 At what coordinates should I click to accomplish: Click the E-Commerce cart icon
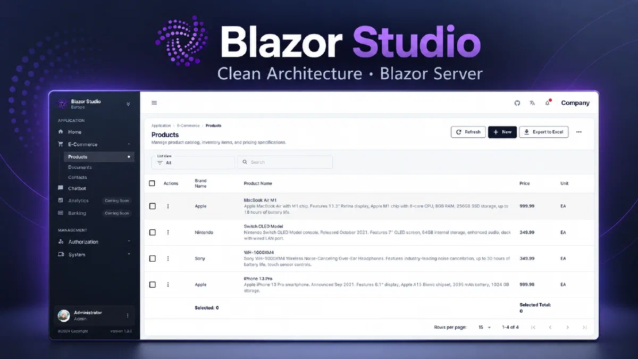pyautogui.click(x=61, y=144)
